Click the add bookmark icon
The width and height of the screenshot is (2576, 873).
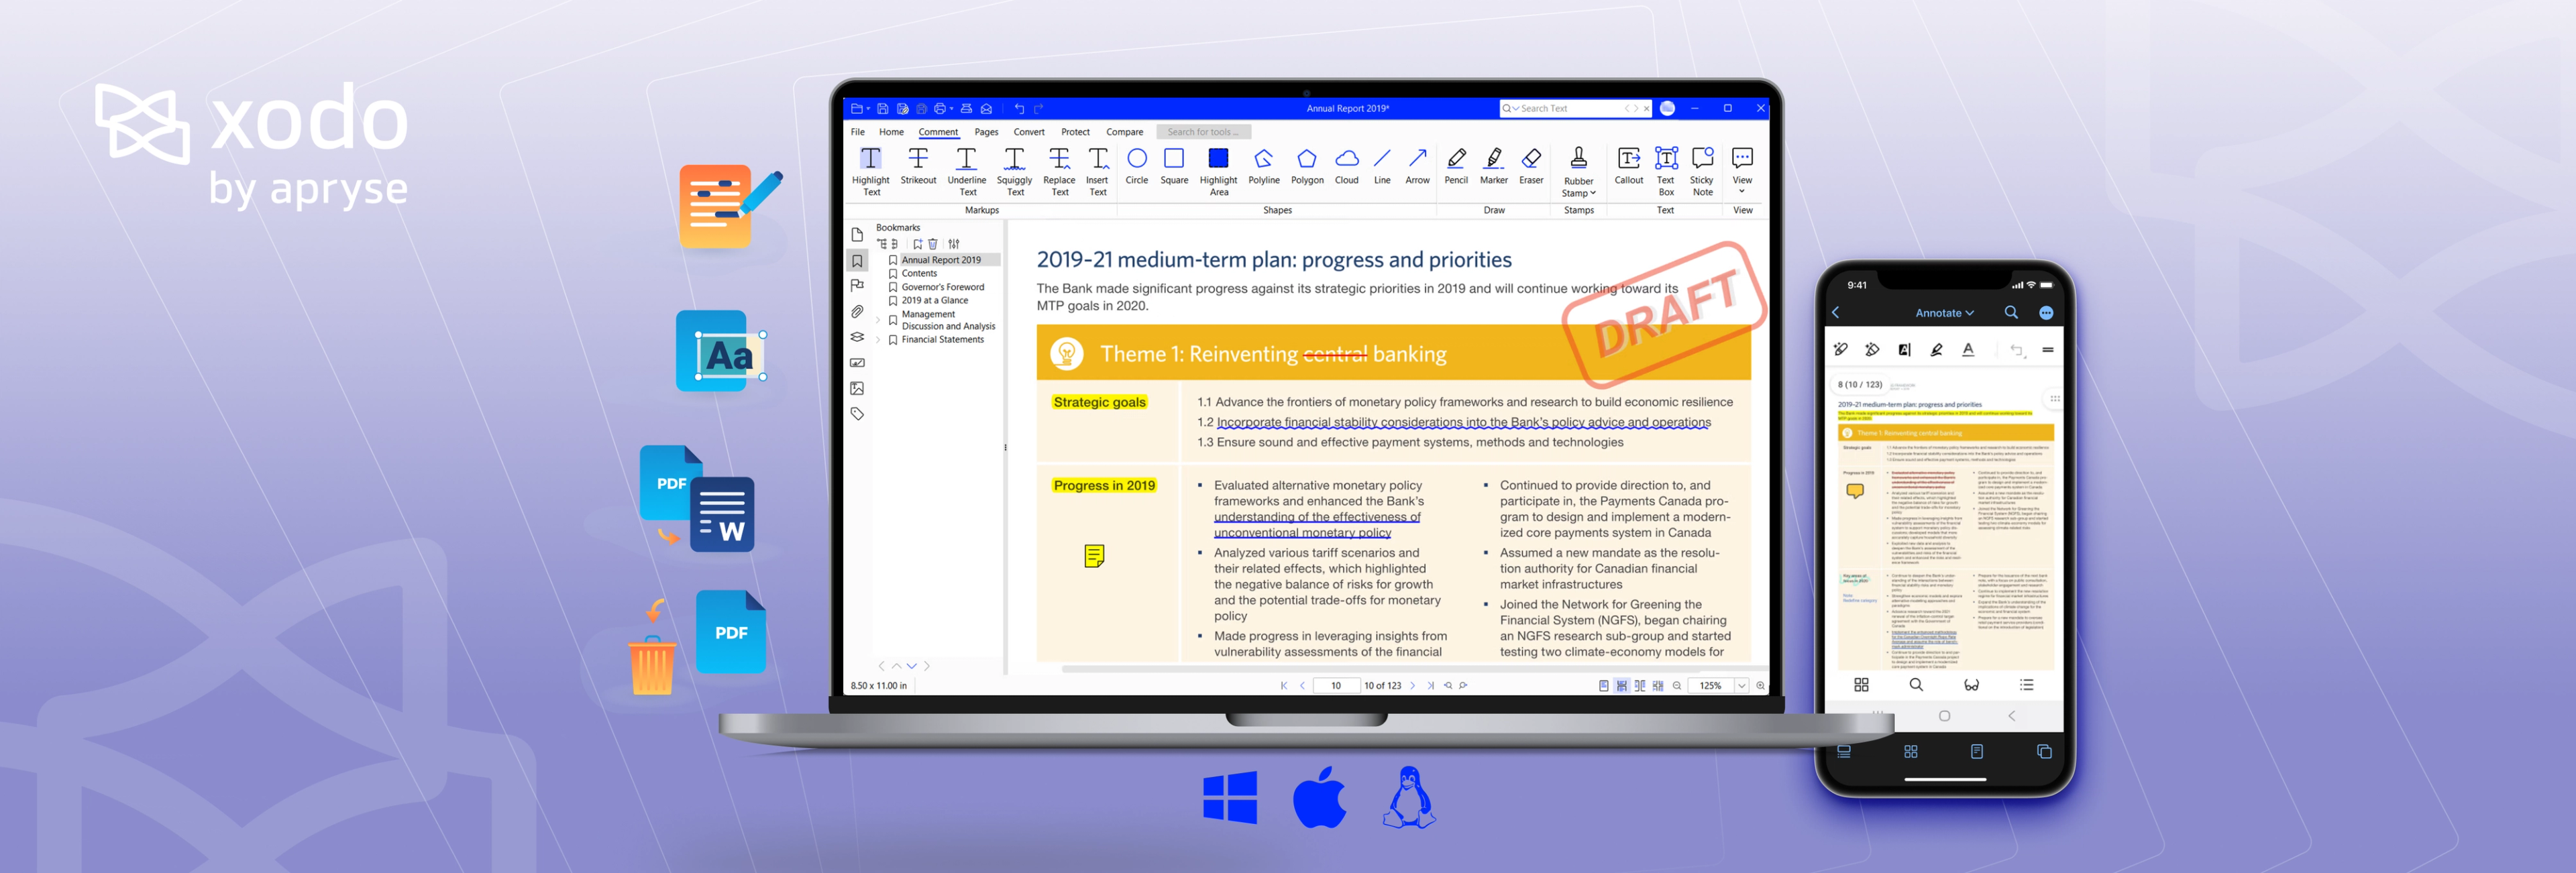tap(917, 244)
